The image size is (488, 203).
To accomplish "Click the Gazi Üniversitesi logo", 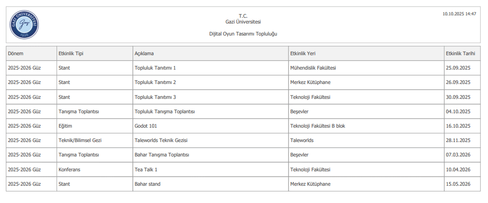I will tap(24, 25).
